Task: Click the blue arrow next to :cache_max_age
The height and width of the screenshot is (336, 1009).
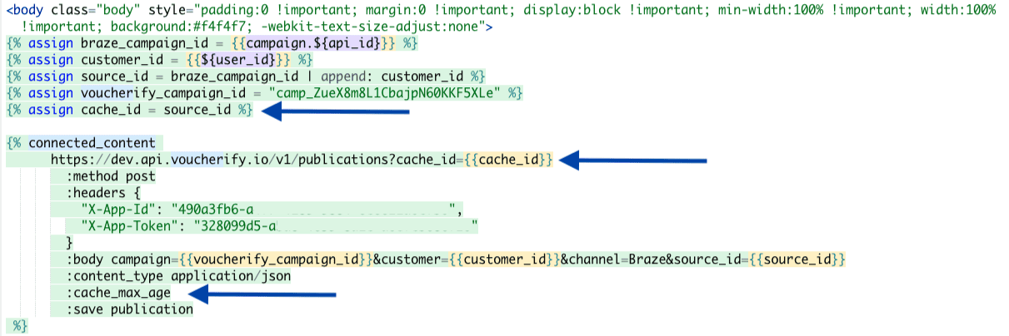Action: (262, 293)
